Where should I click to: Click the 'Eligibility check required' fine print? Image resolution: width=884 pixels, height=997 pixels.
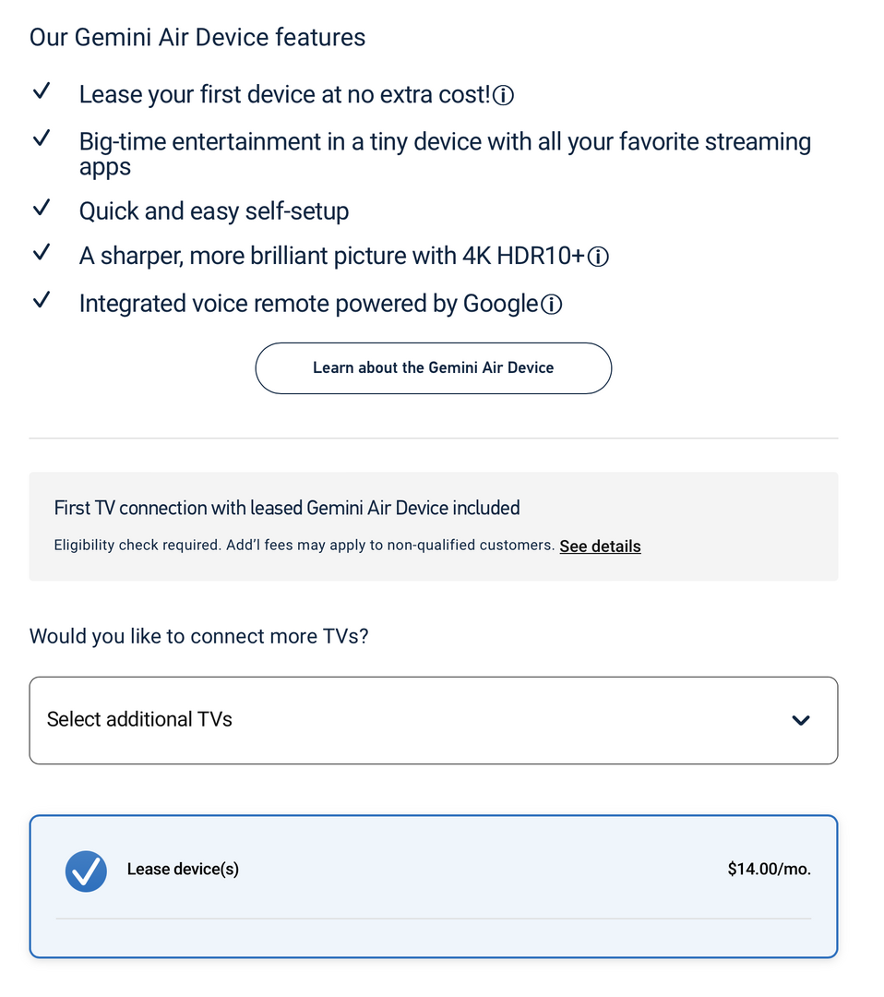pyautogui.click(x=305, y=546)
